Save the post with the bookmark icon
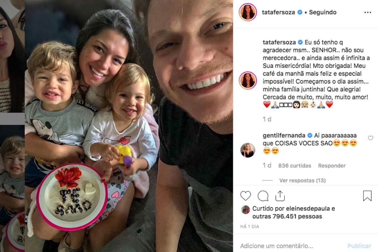Image resolution: width=378 pixels, height=252 pixels. point(367,196)
